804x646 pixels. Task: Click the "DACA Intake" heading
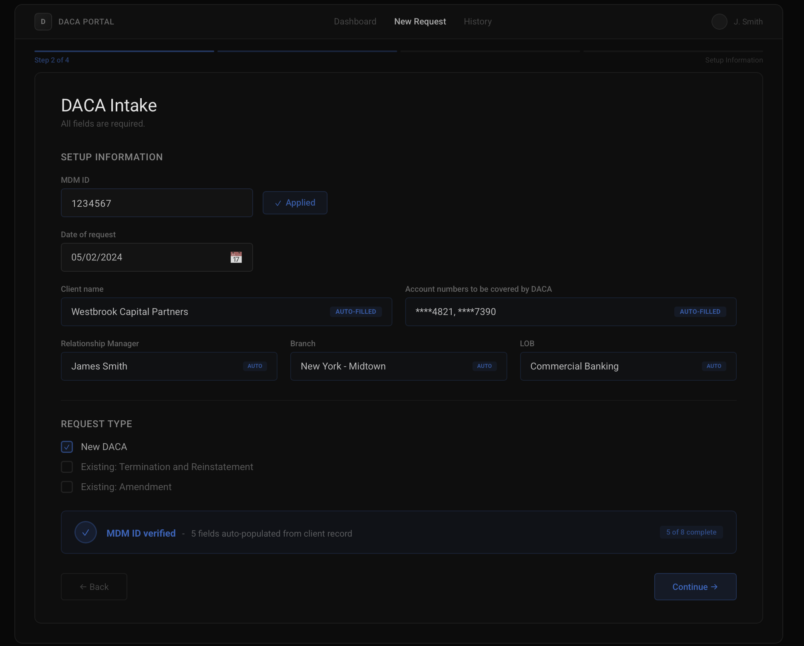click(109, 105)
